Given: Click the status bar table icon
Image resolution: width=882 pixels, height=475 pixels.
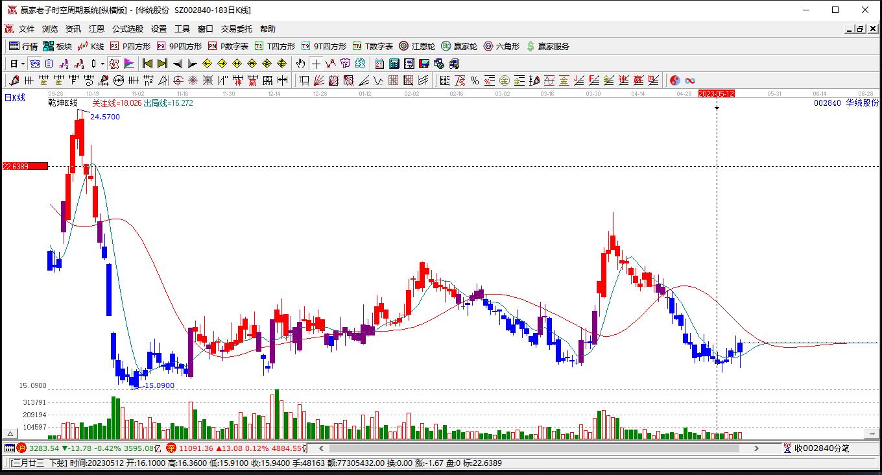Looking at the screenshot, I should [10, 448].
